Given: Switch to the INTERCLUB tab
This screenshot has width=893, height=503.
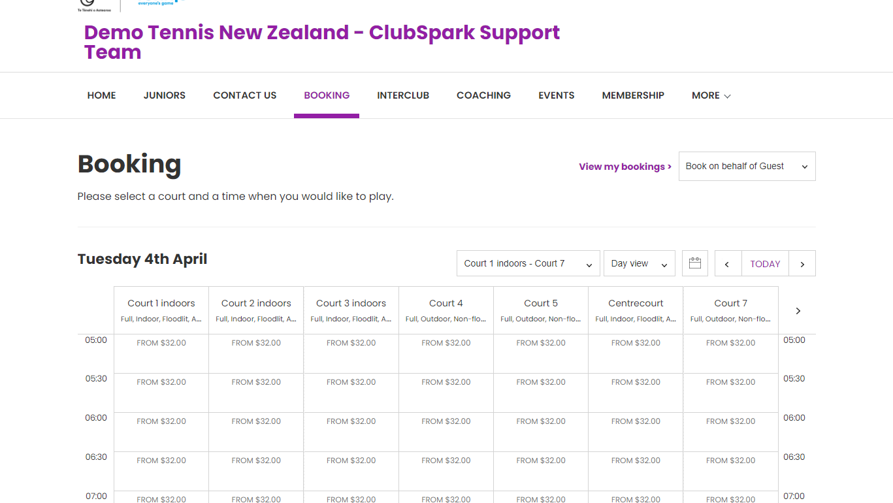Looking at the screenshot, I should point(402,95).
